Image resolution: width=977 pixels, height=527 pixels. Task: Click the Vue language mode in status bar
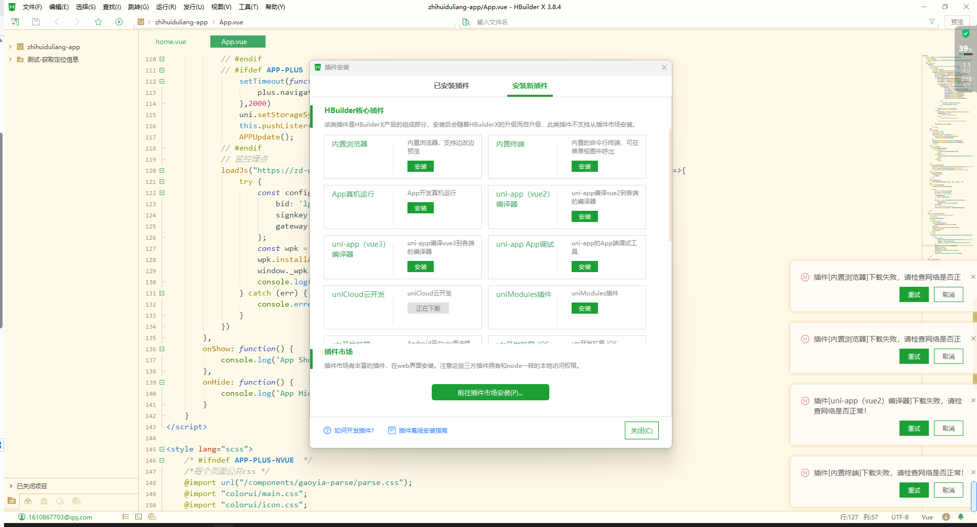click(927, 517)
